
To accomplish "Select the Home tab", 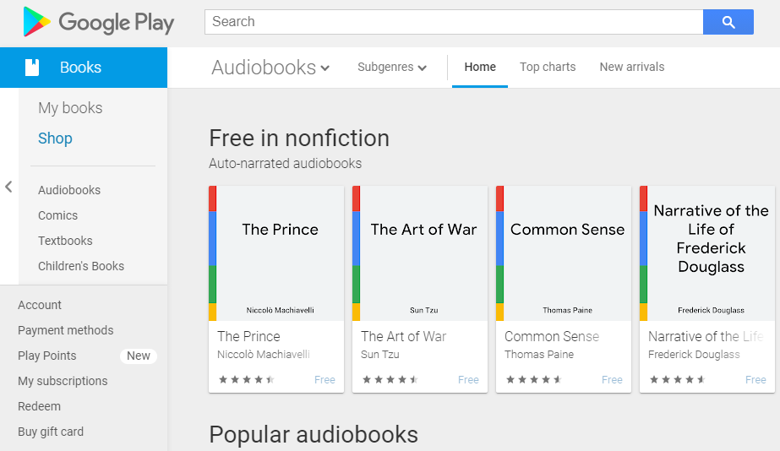I will click(480, 67).
